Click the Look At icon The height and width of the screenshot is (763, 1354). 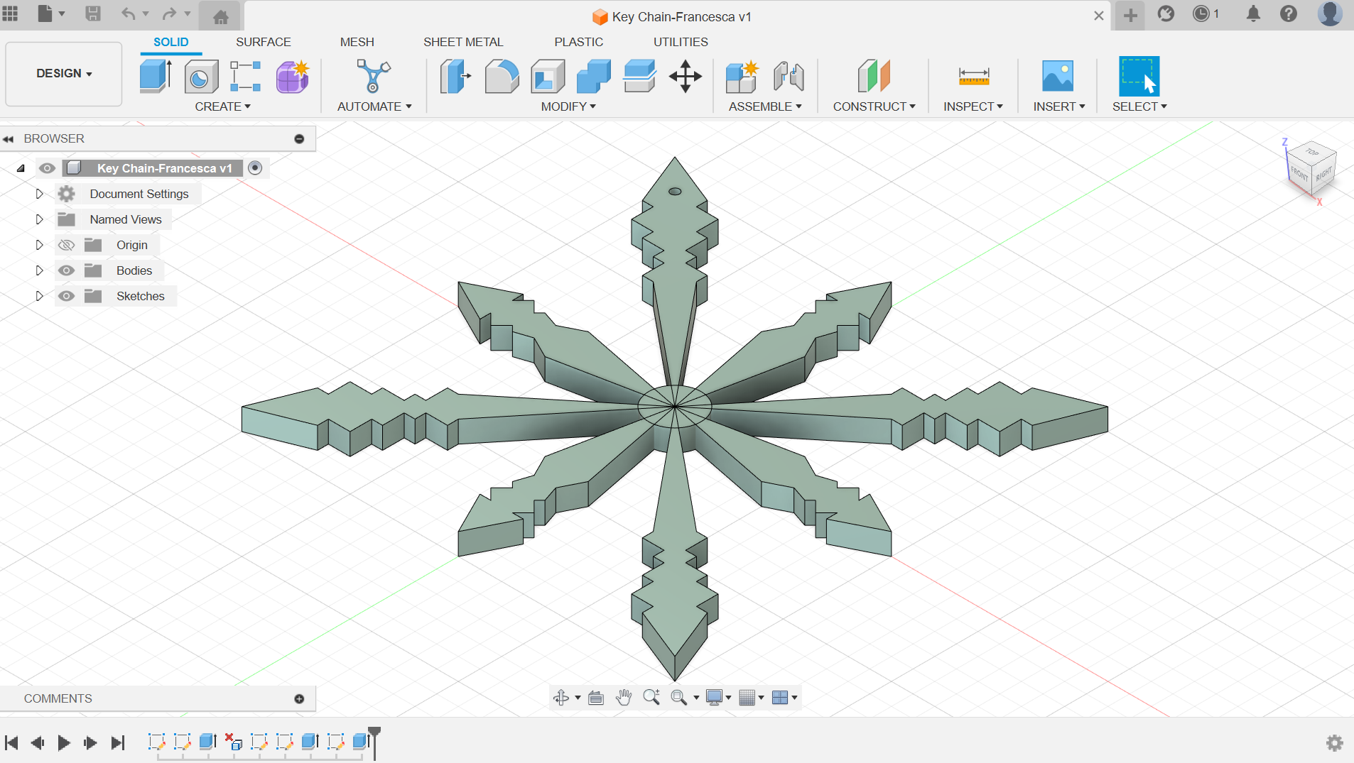click(x=596, y=698)
